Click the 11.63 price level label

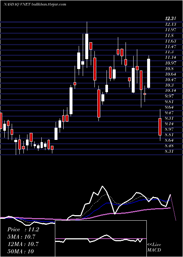171,41
